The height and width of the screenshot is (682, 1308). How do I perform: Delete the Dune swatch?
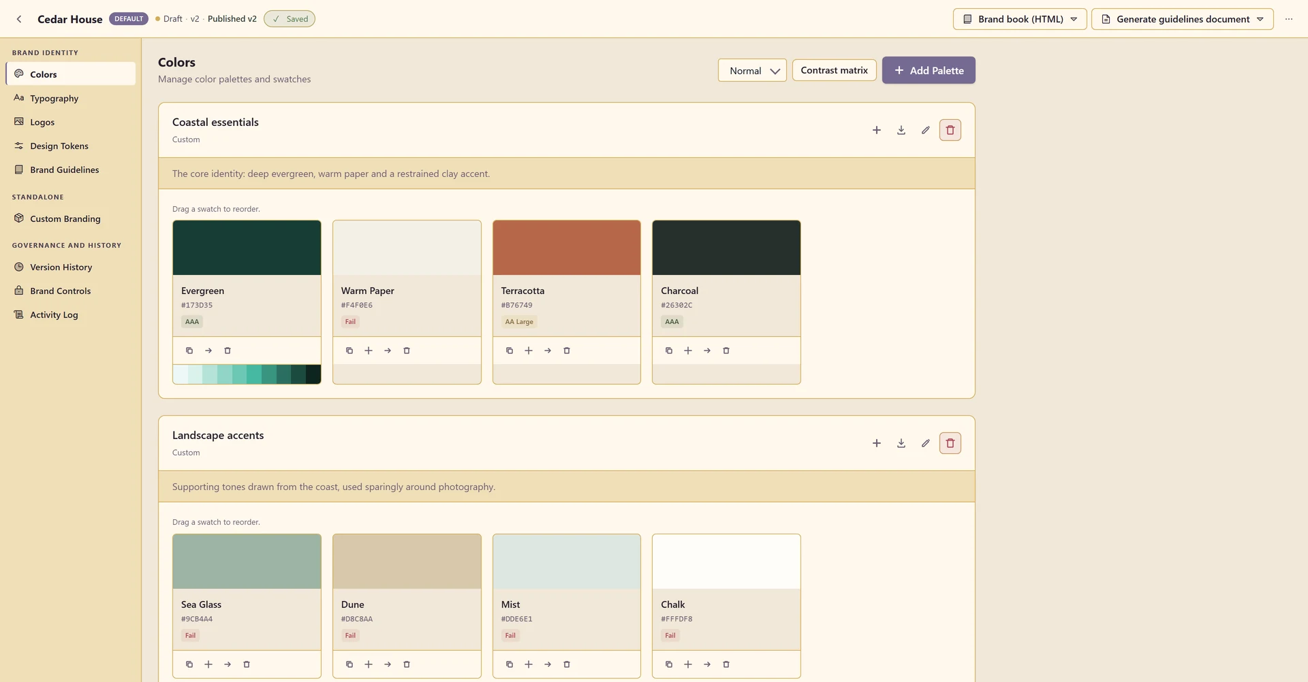[407, 664]
